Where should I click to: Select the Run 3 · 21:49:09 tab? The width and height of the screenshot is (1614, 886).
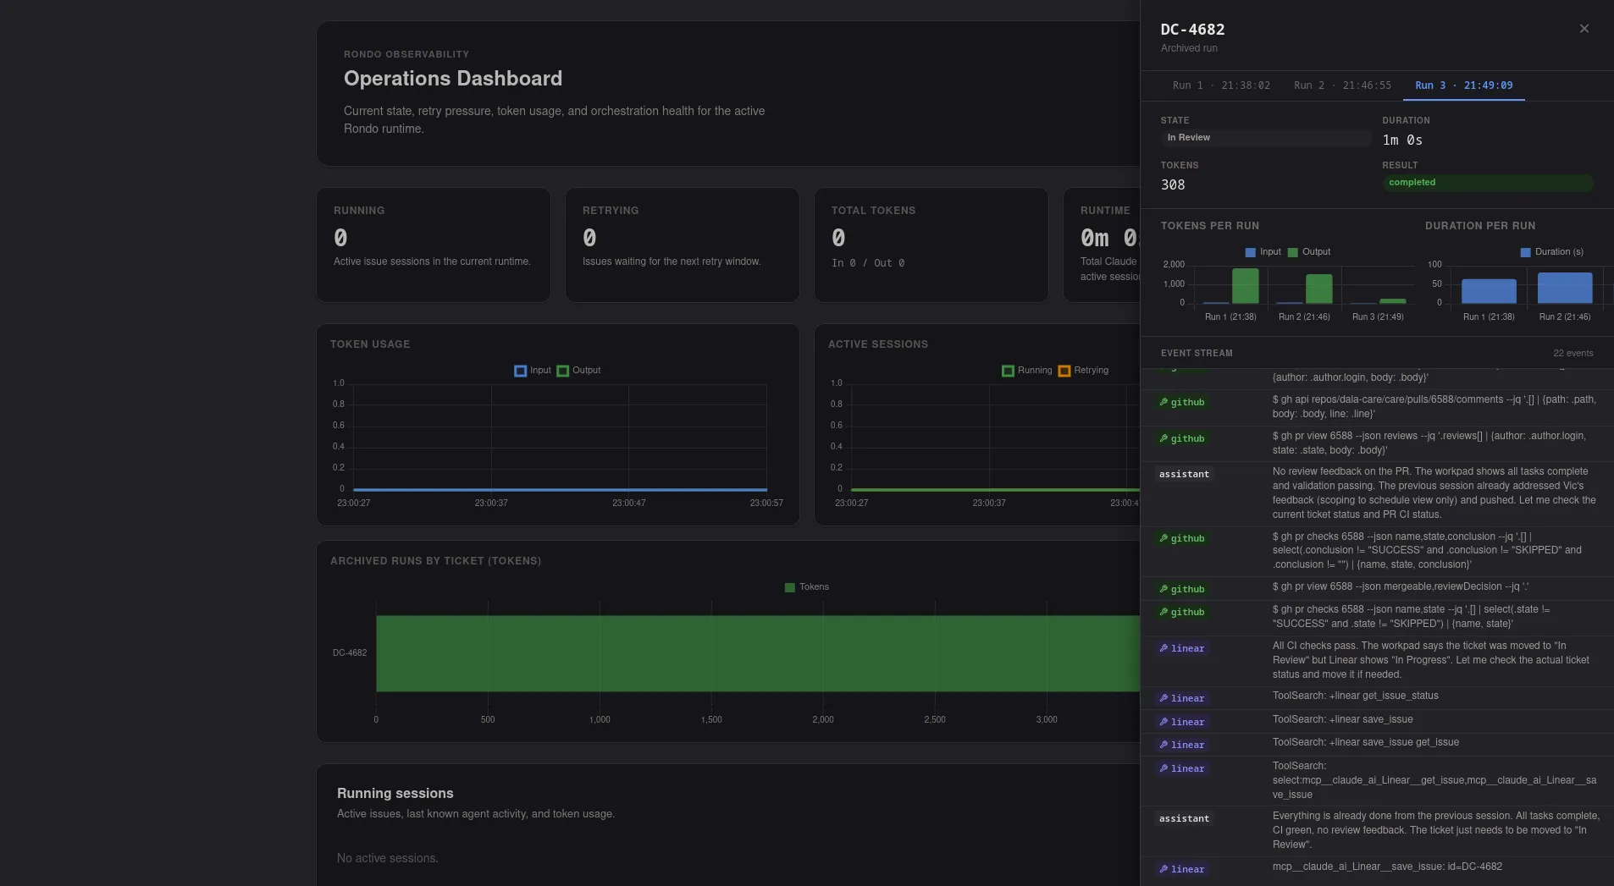click(x=1463, y=85)
